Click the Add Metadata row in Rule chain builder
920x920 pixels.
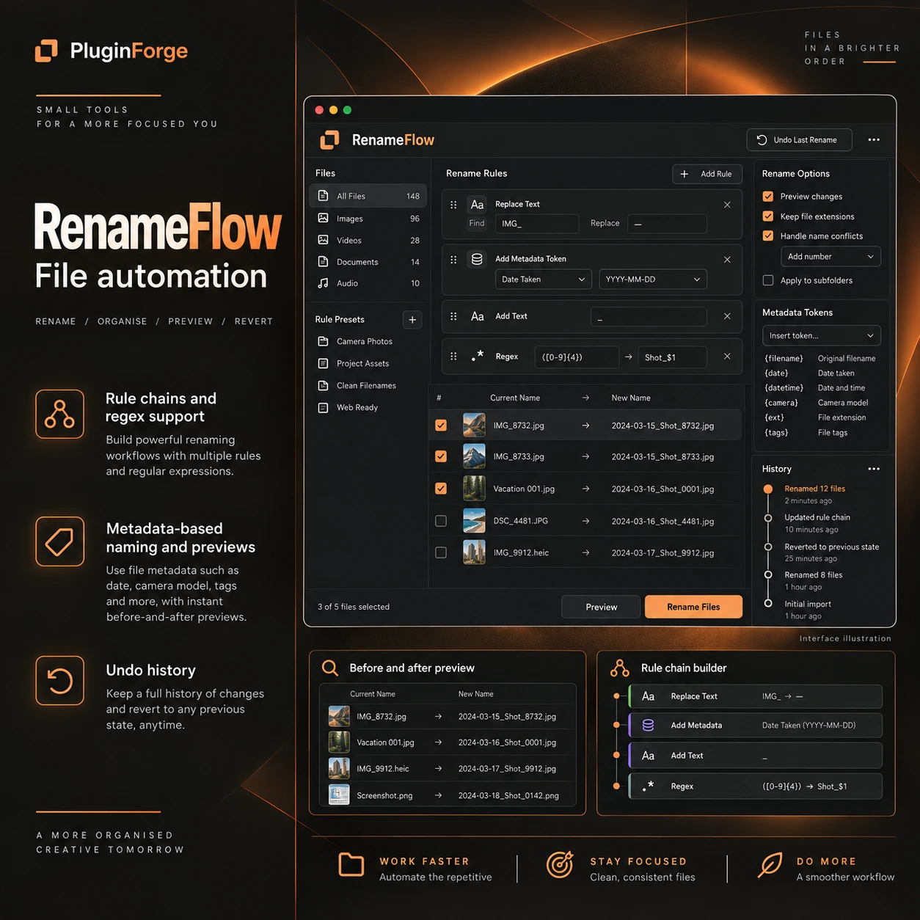coord(755,726)
